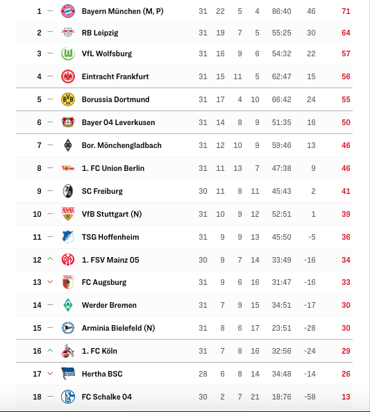Screen dimensions: 370x412
Task: Click the 1. FC Köln goat crest
Action: pyautogui.click(x=68, y=351)
